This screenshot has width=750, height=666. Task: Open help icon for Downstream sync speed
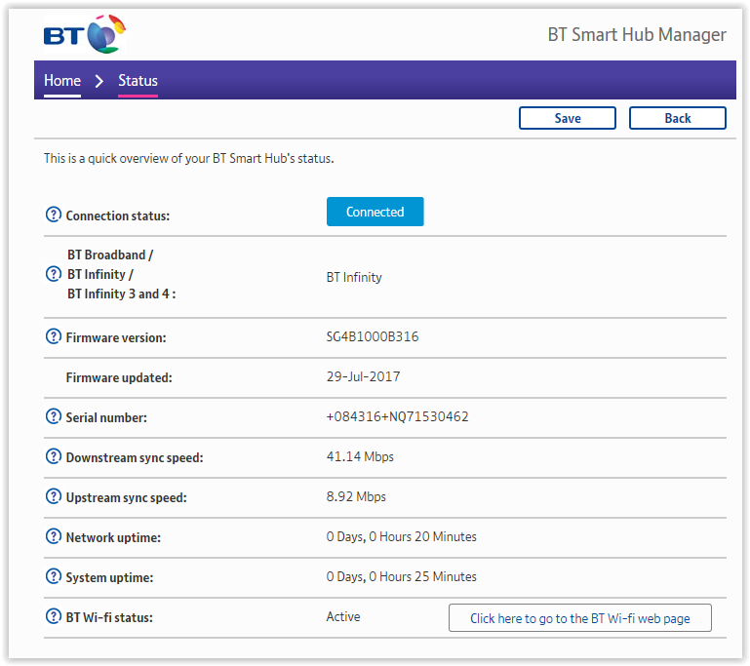(53, 456)
